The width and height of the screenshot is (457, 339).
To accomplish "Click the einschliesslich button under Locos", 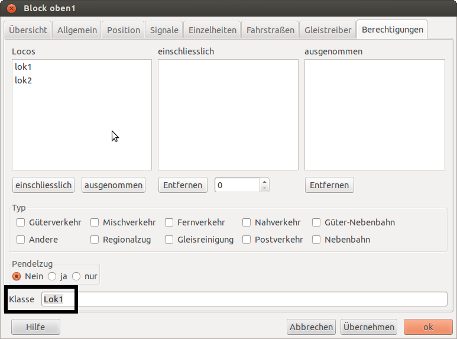I will click(x=43, y=185).
